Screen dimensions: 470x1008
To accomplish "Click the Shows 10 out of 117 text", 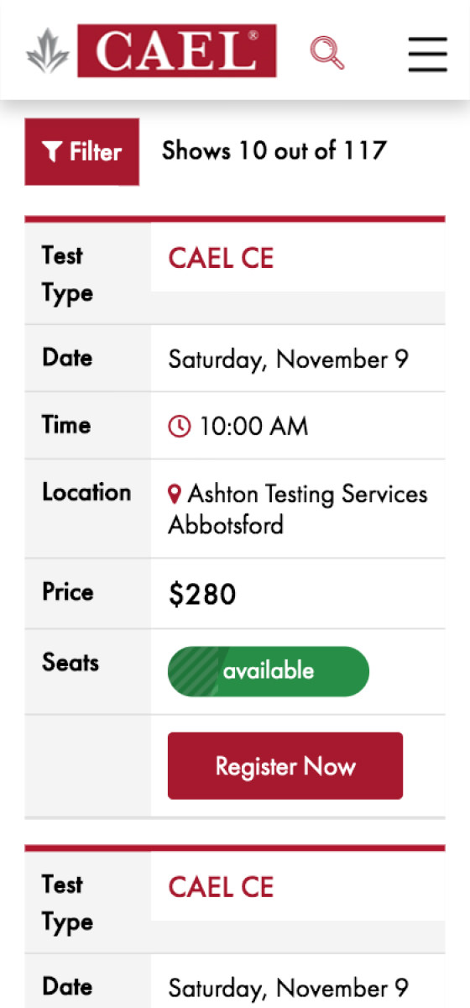I will click(x=274, y=151).
